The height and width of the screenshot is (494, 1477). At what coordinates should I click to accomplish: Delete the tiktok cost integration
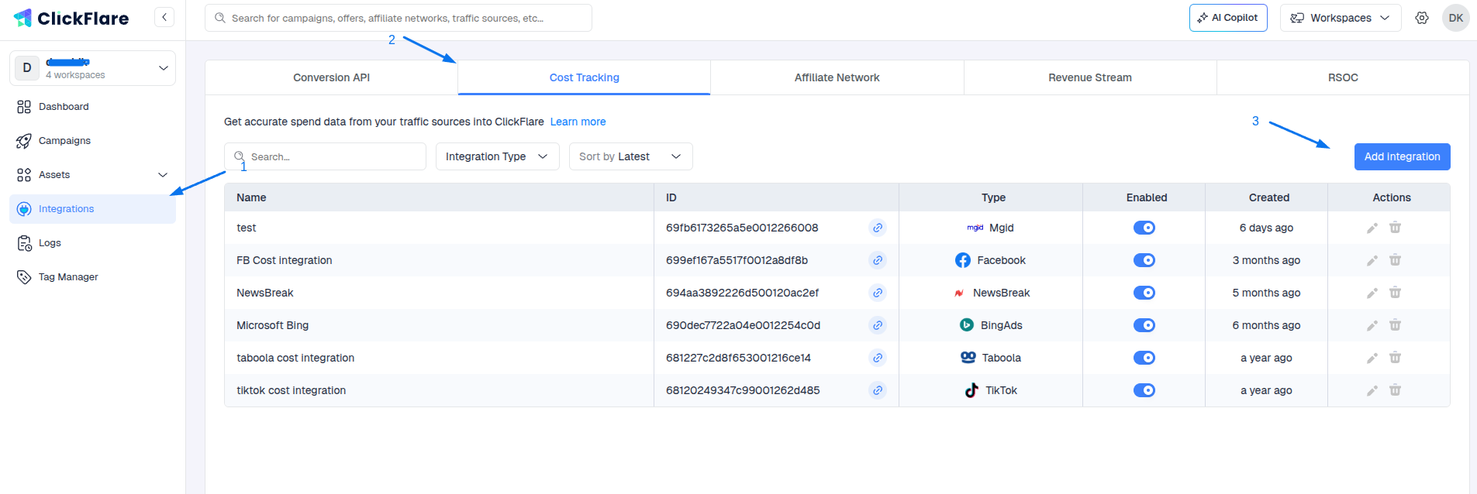pyautogui.click(x=1395, y=389)
